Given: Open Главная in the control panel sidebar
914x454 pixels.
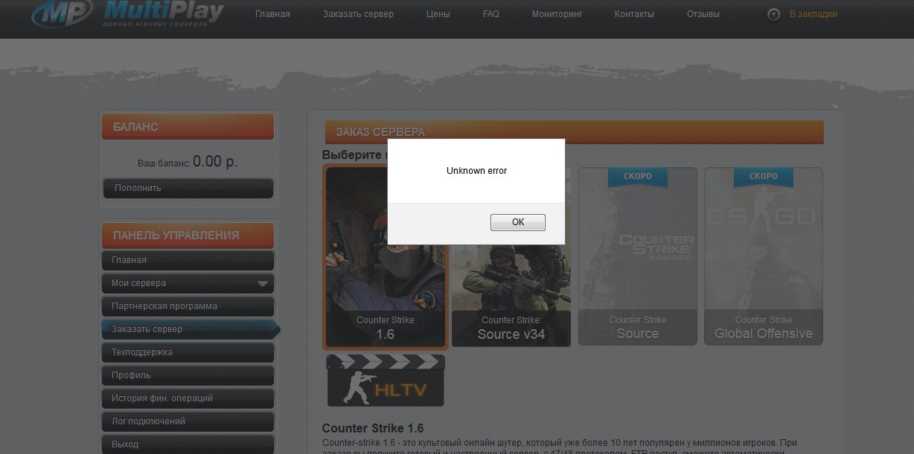Looking at the screenshot, I should (188, 260).
